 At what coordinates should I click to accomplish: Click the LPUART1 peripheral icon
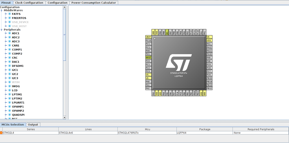(x=10, y=102)
